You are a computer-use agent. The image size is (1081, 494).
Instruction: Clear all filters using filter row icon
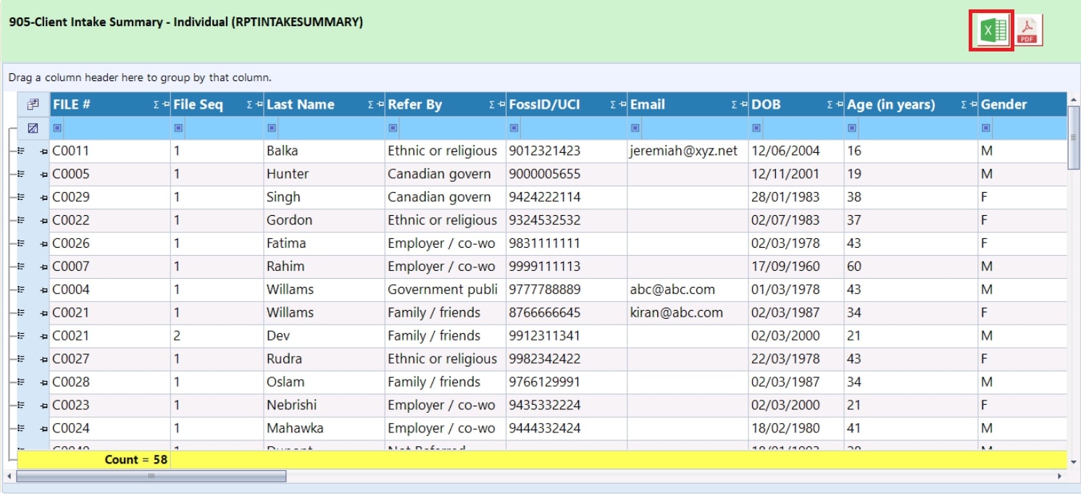click(x=33, y=128)
